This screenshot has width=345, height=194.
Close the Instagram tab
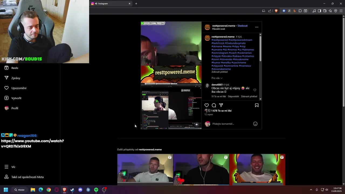tap(129, 4)
